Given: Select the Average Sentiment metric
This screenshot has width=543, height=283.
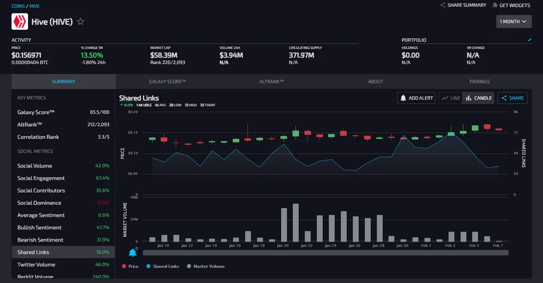Looking at the screenshot, I should coord(63,215).
